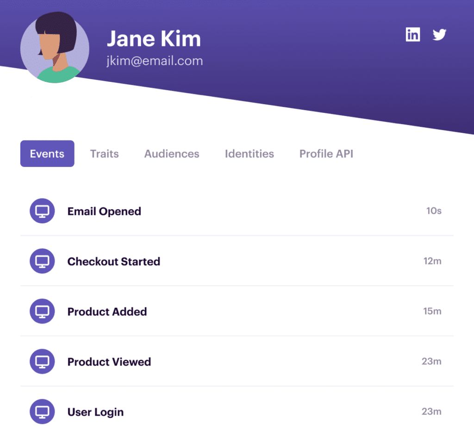Click the monitor icon beside Product Added

click(x=42, y=311)
